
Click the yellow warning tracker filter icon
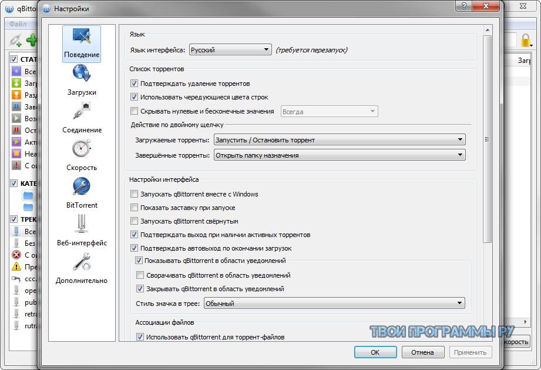coord(16,266)
